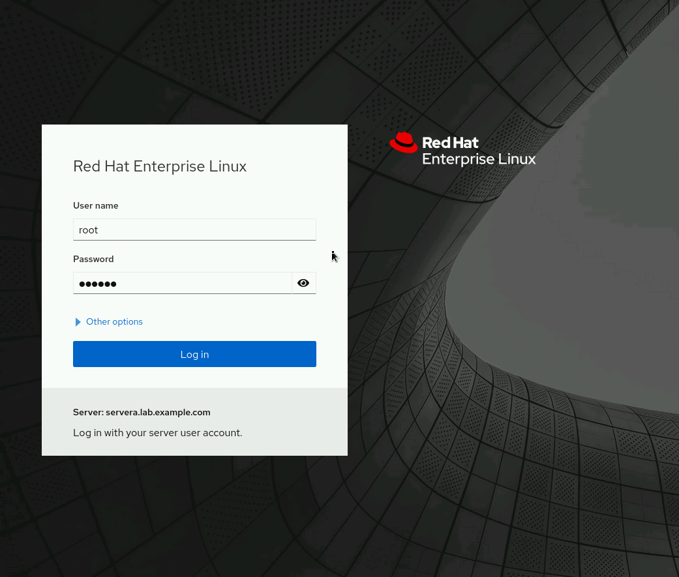Focus the Password input field
Image resolution: width=679 pixels, height=577 pixels.
(x=182, y=283)
